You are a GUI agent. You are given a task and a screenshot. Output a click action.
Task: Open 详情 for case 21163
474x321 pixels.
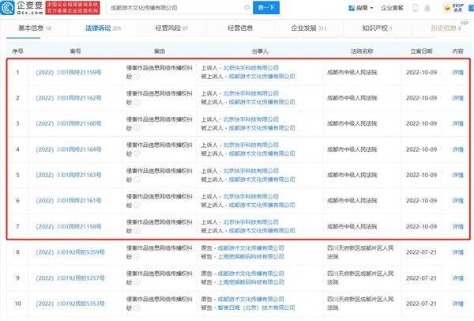[x=457, y=175]
